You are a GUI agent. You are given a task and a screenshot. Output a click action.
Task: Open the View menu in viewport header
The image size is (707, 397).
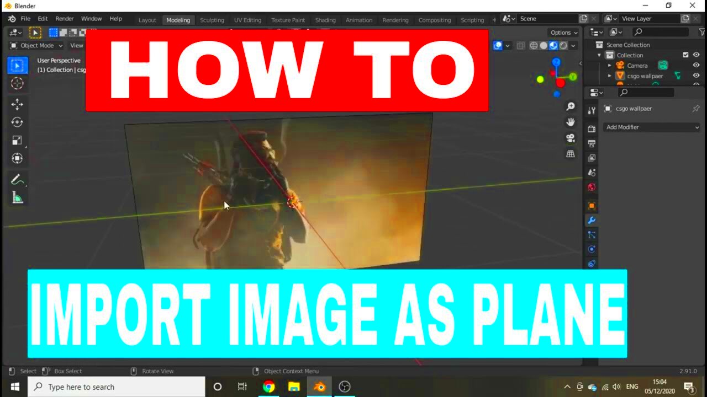coord(77,46)
